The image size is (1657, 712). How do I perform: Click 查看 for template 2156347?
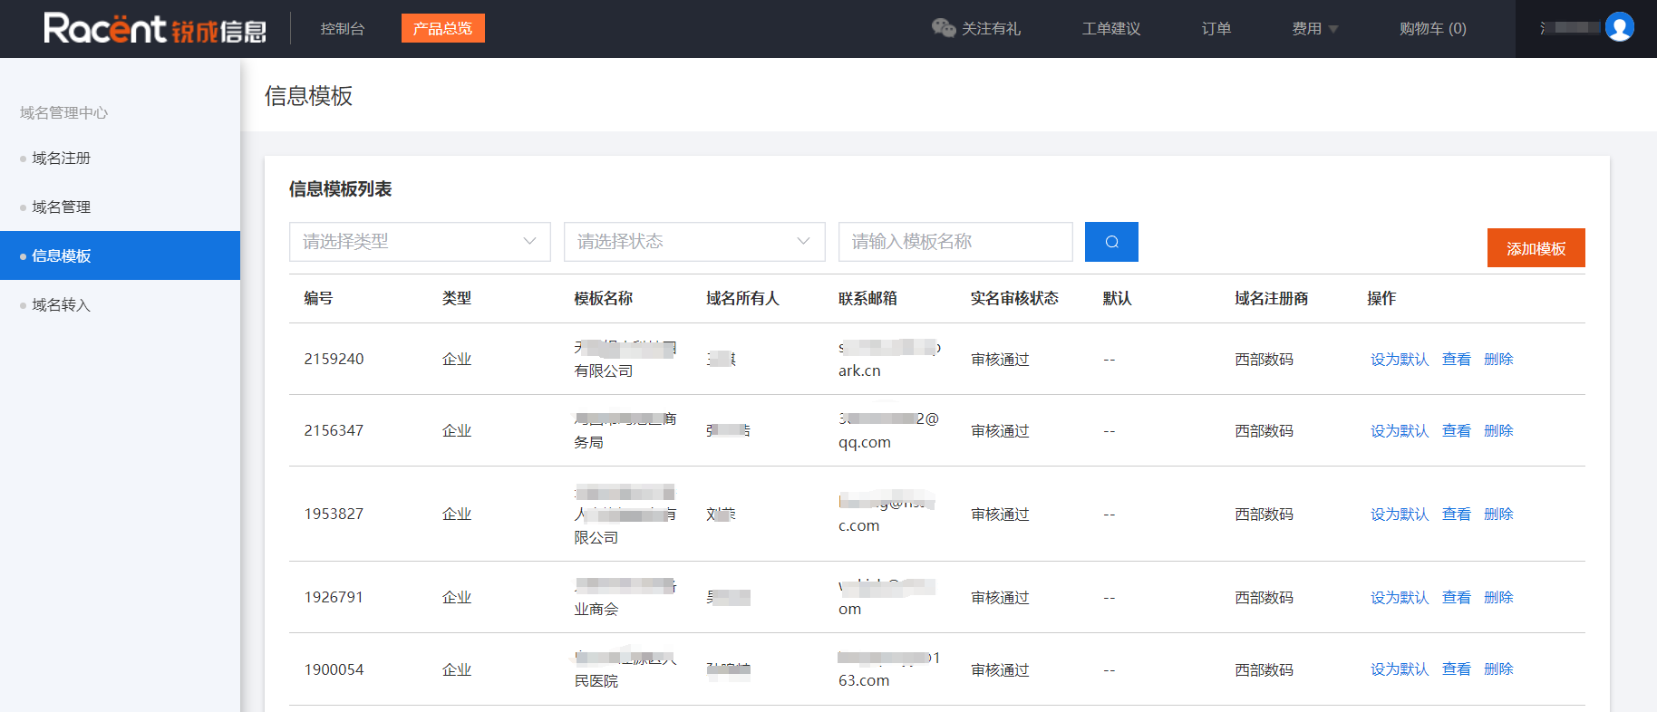coord(1457,430)
